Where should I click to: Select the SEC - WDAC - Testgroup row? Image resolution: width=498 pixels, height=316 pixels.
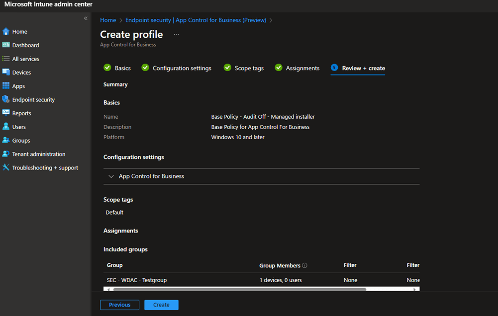[261, 280]
